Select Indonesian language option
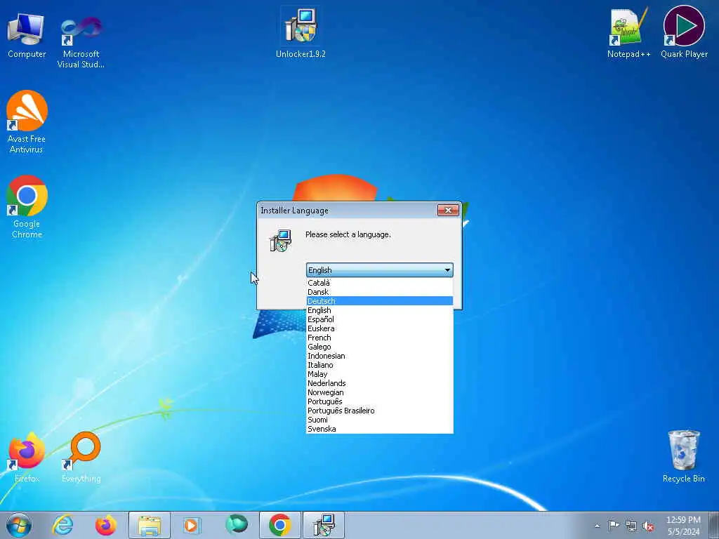 [380, 356]
